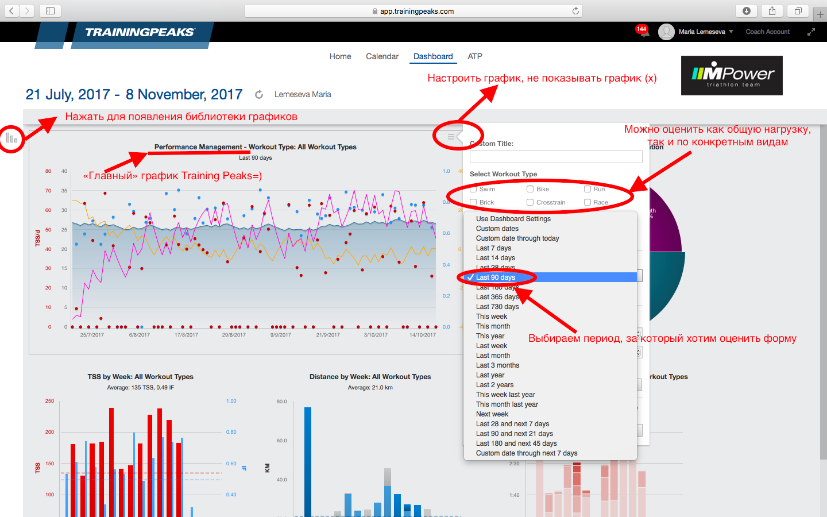This screenshot has width=827, height=517.
Task: Choose the Last 3 months option
Action: click(550, 365)
